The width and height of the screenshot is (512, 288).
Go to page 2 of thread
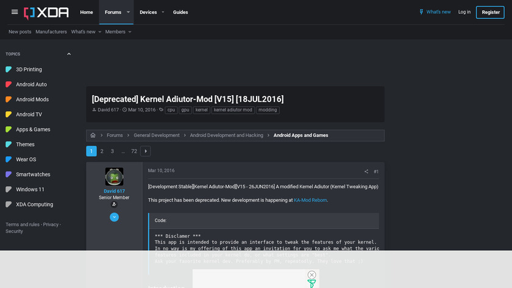tap(102, 151)
